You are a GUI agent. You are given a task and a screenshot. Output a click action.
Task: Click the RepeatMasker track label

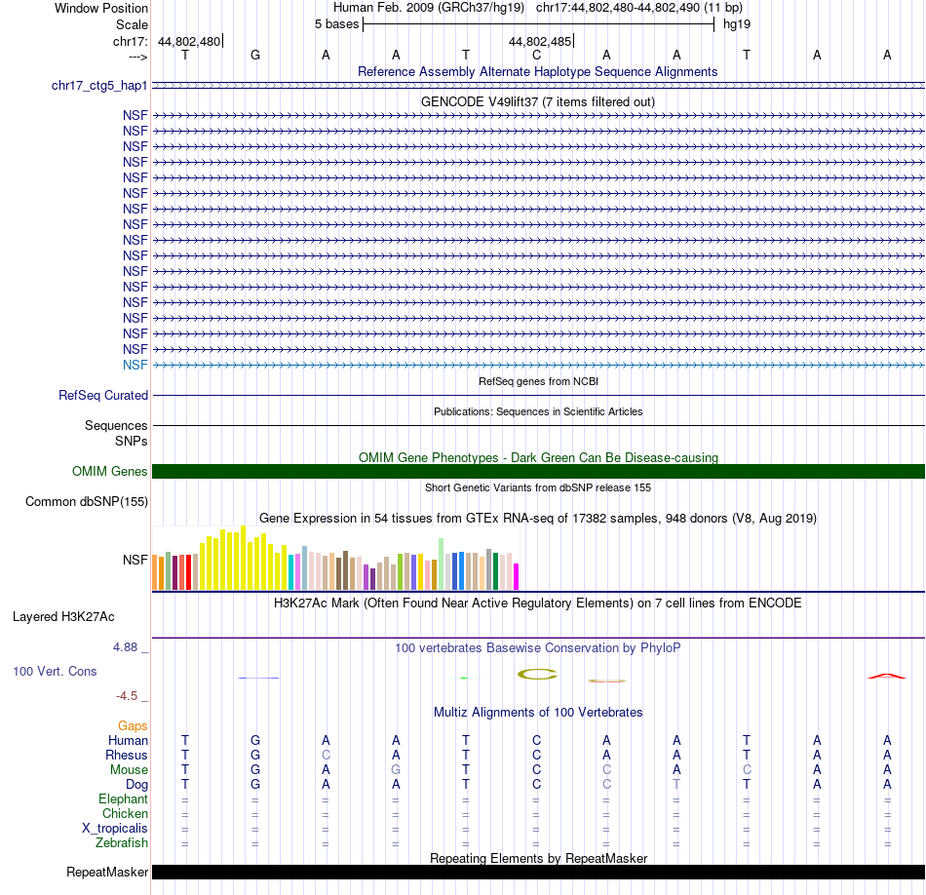pos(107,873)
